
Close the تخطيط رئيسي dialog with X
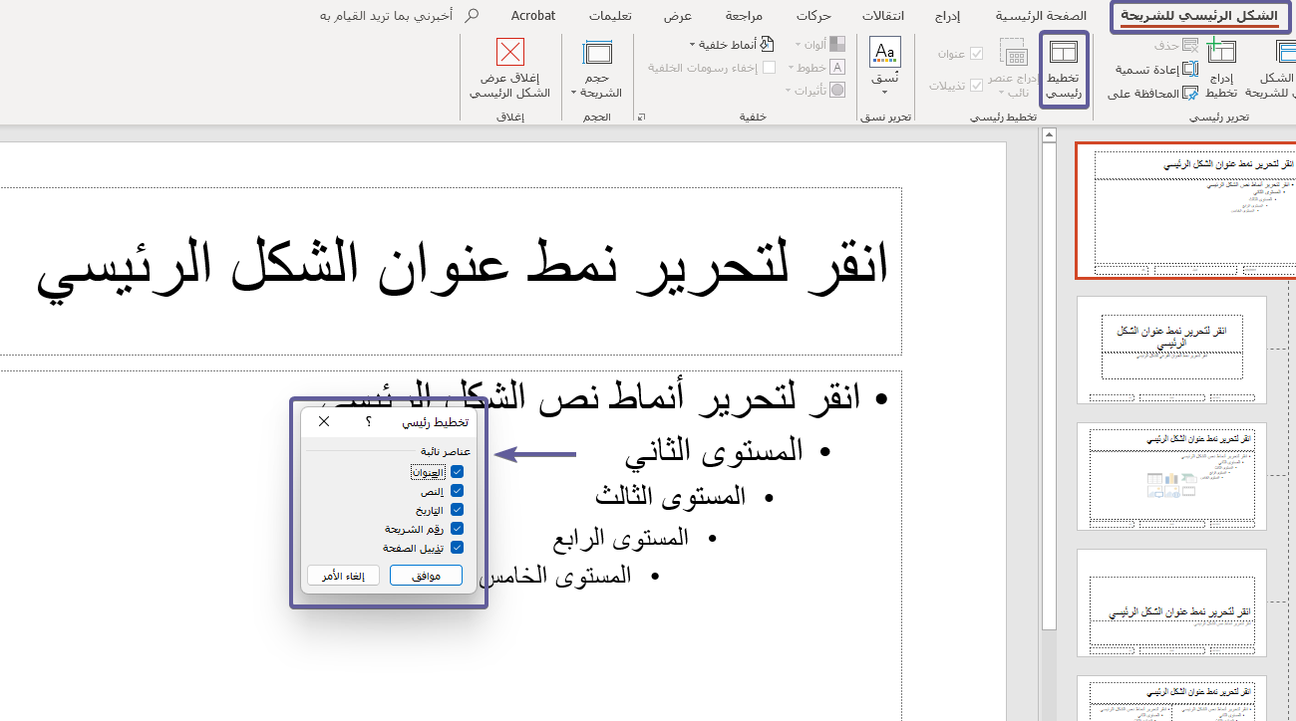pyautogui.click(x=324, y=422)
